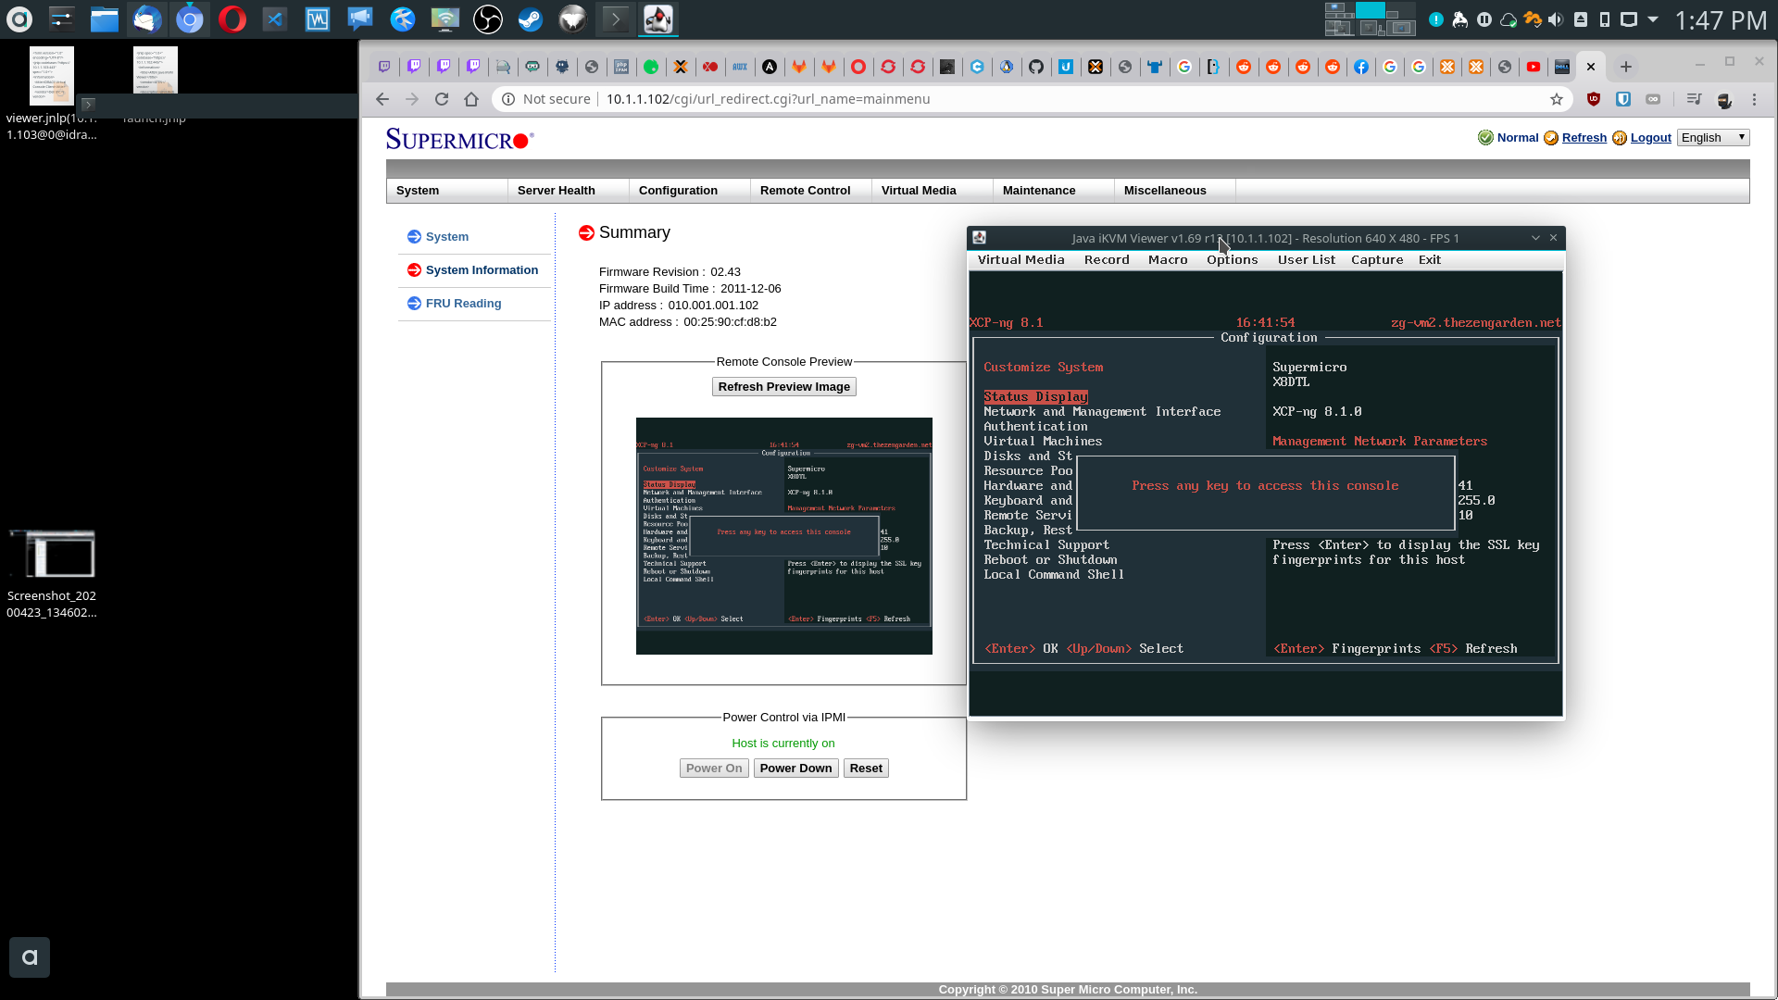Open the Maintenance menu
The width and height of the screenshot is (1778, 1000).
[1054, 191]
